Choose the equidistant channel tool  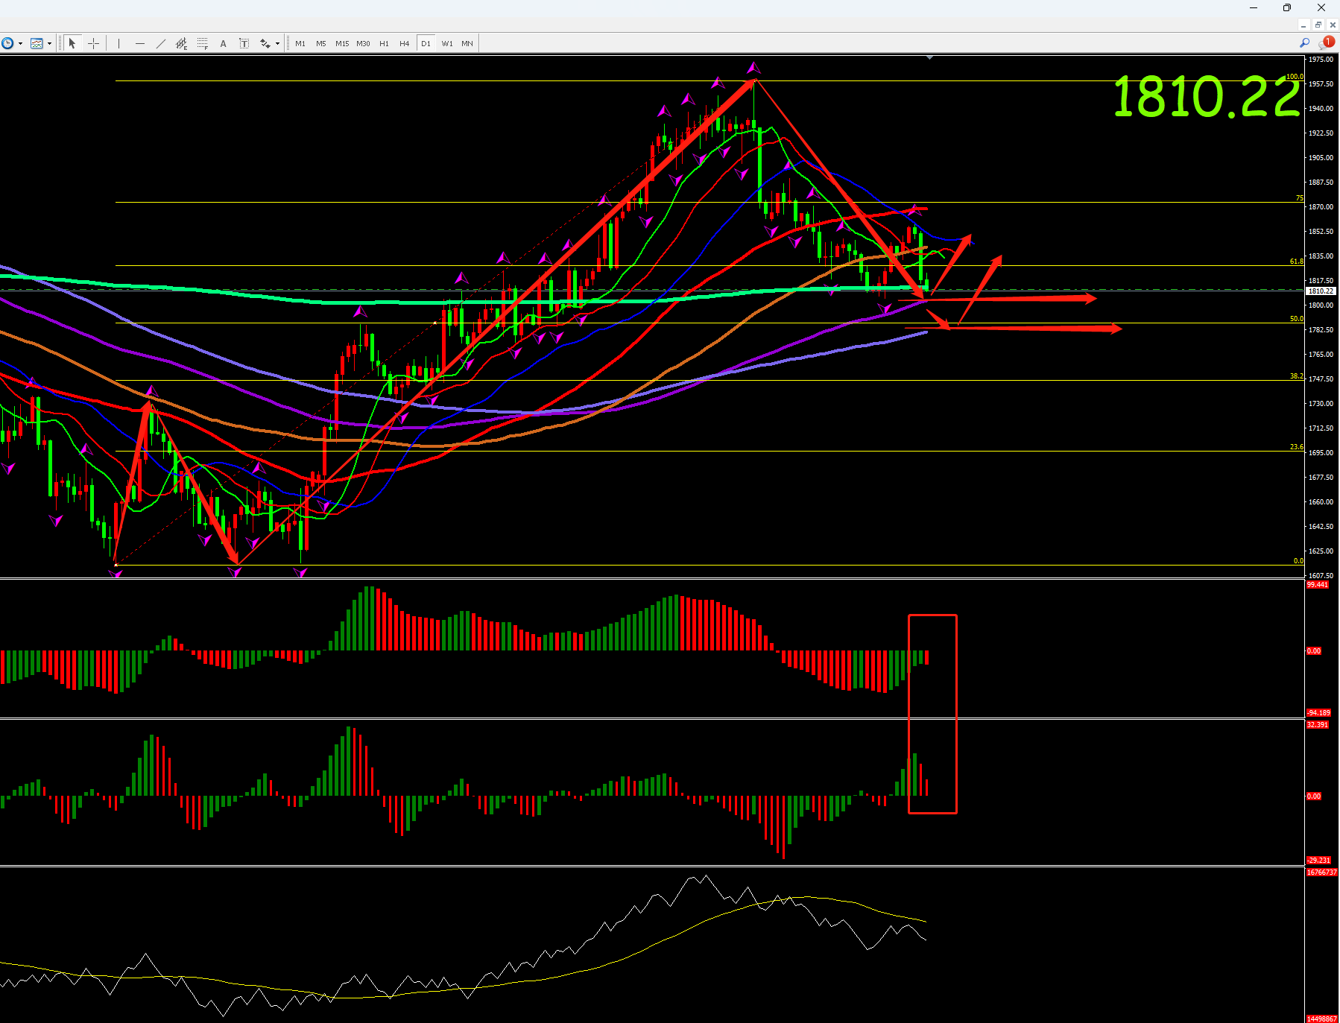point(181,43)
